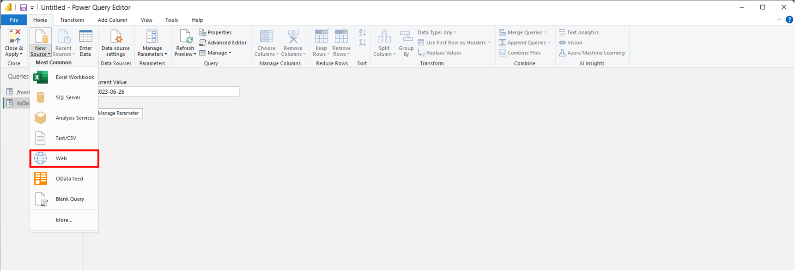Click the save icon in title bar

click(23, 7)
